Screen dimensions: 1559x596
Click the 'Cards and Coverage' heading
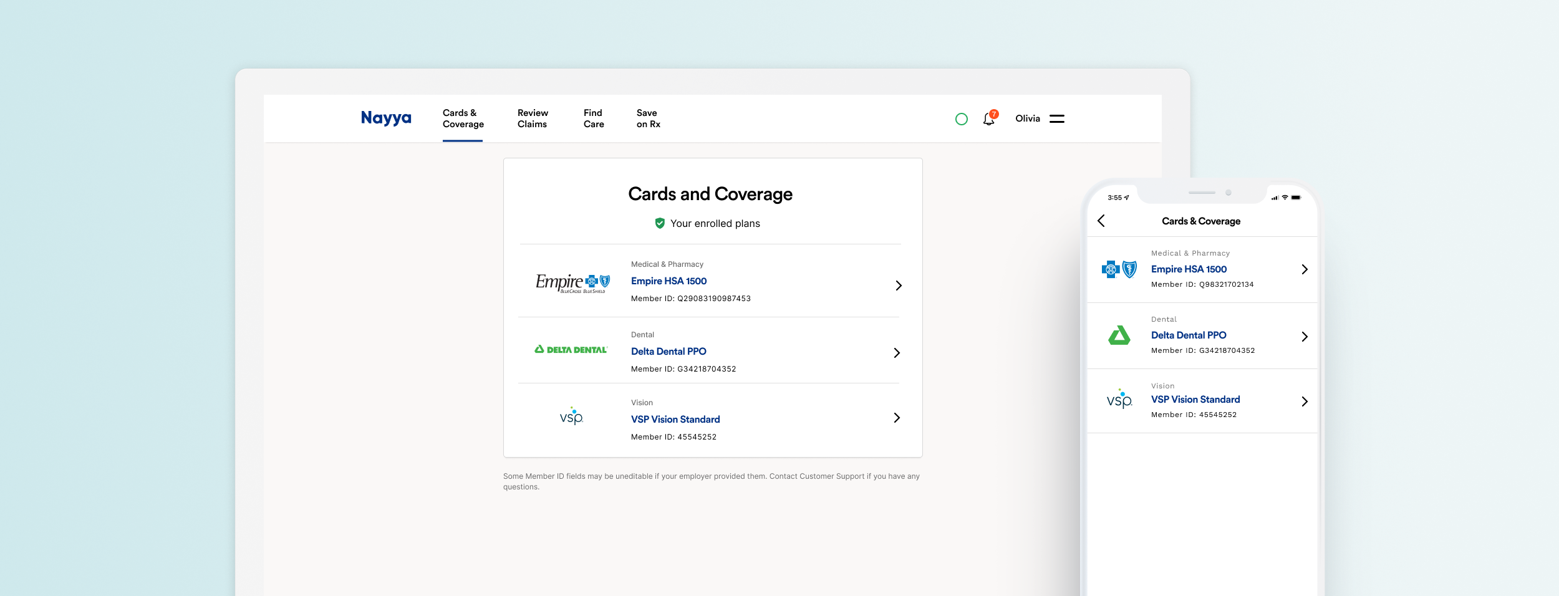pos(710,194)
